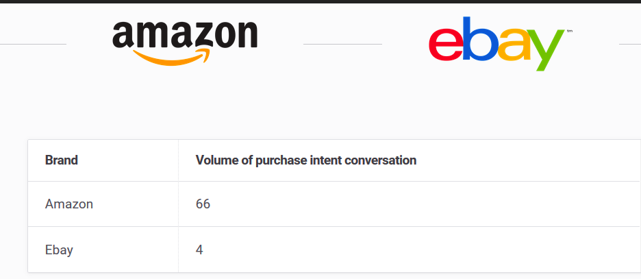Select the value 4 in Ebay row

[199, 250]
